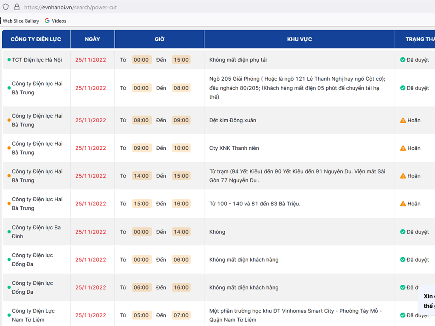Select the Ngõ 205 Giải Phóng area description
This screenshot has height=326, width=435.
click(297, 88)
